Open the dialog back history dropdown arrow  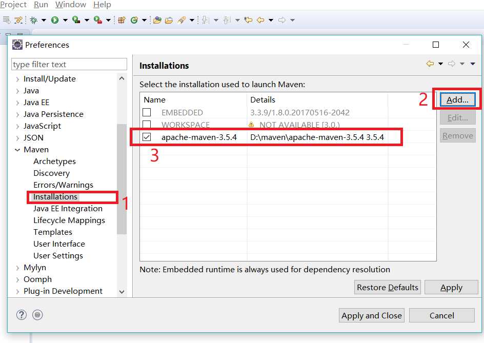click(441, 64)
